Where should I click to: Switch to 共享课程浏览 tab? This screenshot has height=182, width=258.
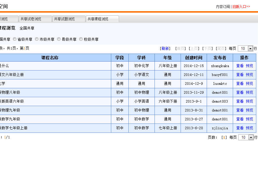102,19
